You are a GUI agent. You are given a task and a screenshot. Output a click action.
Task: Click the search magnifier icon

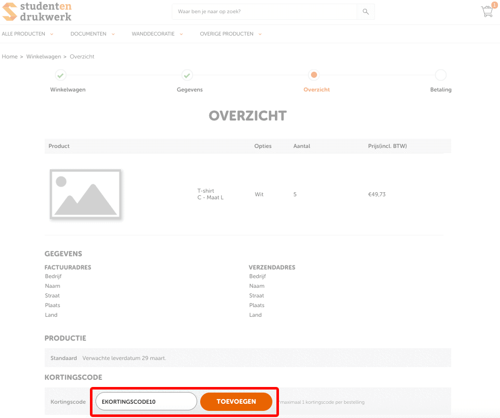pyautogui.click(x=365, y=12)
